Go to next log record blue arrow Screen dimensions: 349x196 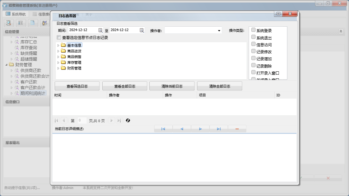click(x=200, y=129)
